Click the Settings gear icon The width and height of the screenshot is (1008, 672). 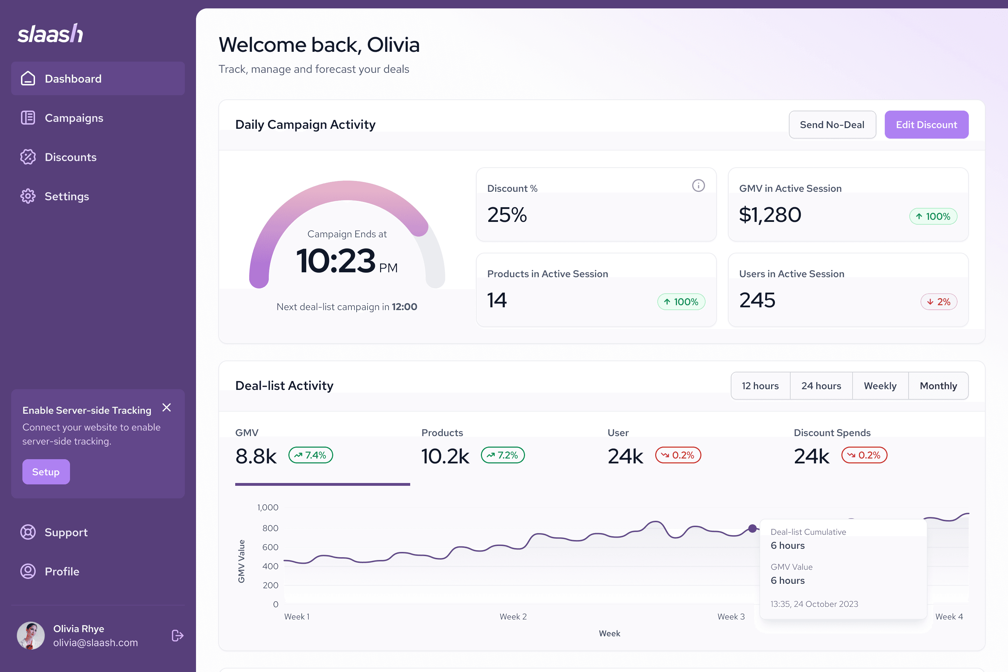[x=28, y=196]
